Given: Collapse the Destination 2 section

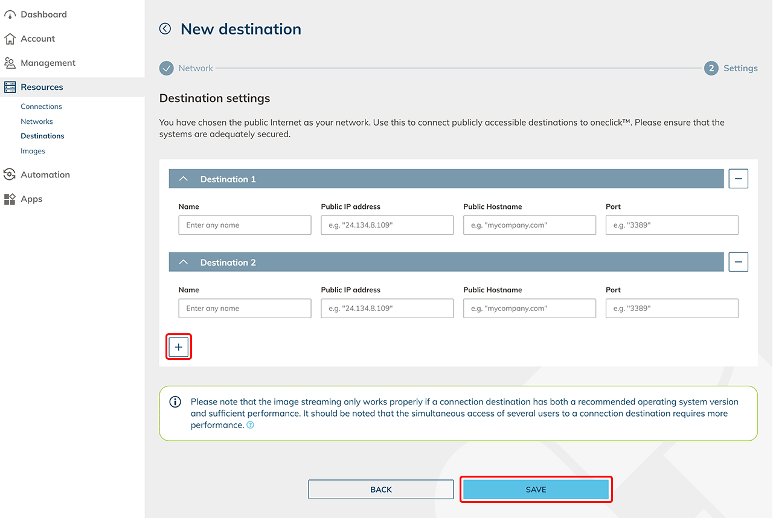Looking at the screenshot, I should (x=184, y=263).
